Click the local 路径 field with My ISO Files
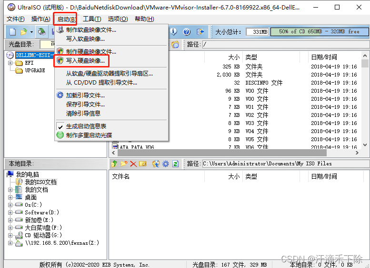 click(x=286, y=163)
